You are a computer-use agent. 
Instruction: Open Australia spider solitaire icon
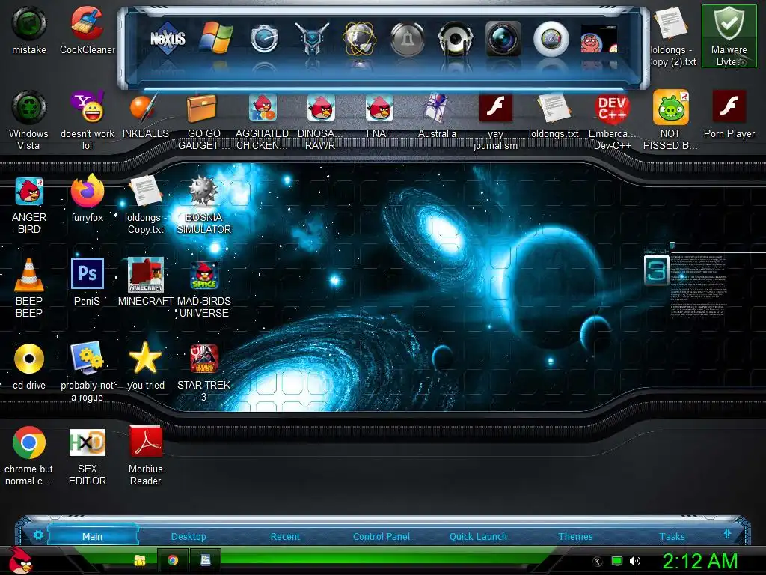(437, 115)
